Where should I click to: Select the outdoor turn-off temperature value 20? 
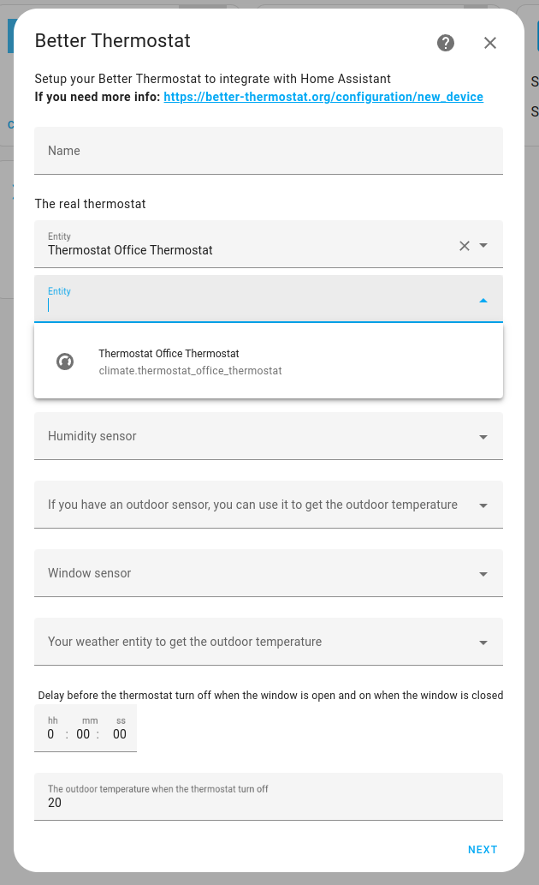point(54,803)
